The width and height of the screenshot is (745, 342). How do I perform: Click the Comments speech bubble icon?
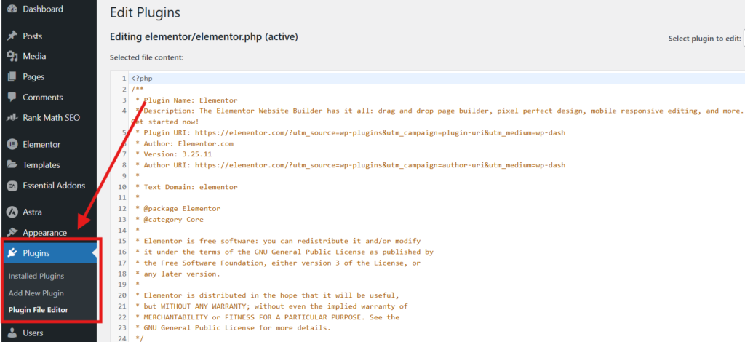(x=12, y=98)
